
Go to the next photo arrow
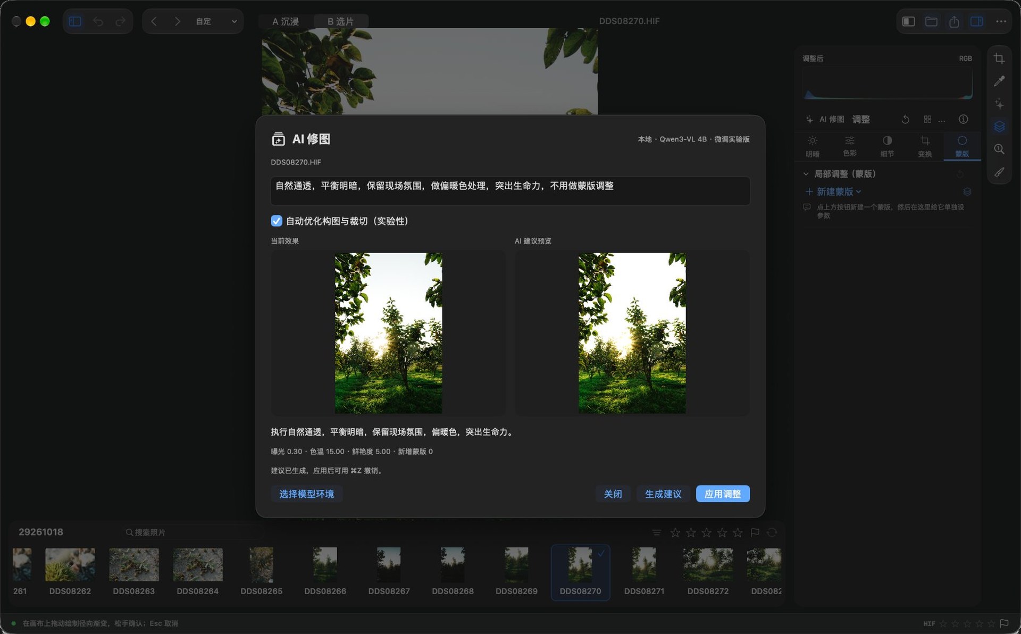177,21
